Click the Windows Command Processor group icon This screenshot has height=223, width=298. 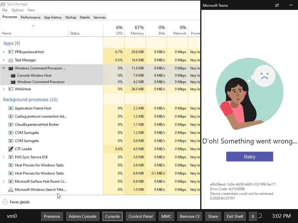click(x=11, y=68)
